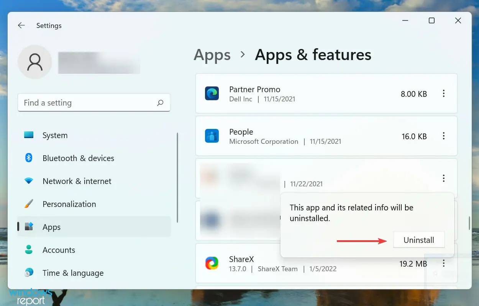Open Network & internet settings
The image size is (479, 306).
pyautogui.click(x=94, y=181)
